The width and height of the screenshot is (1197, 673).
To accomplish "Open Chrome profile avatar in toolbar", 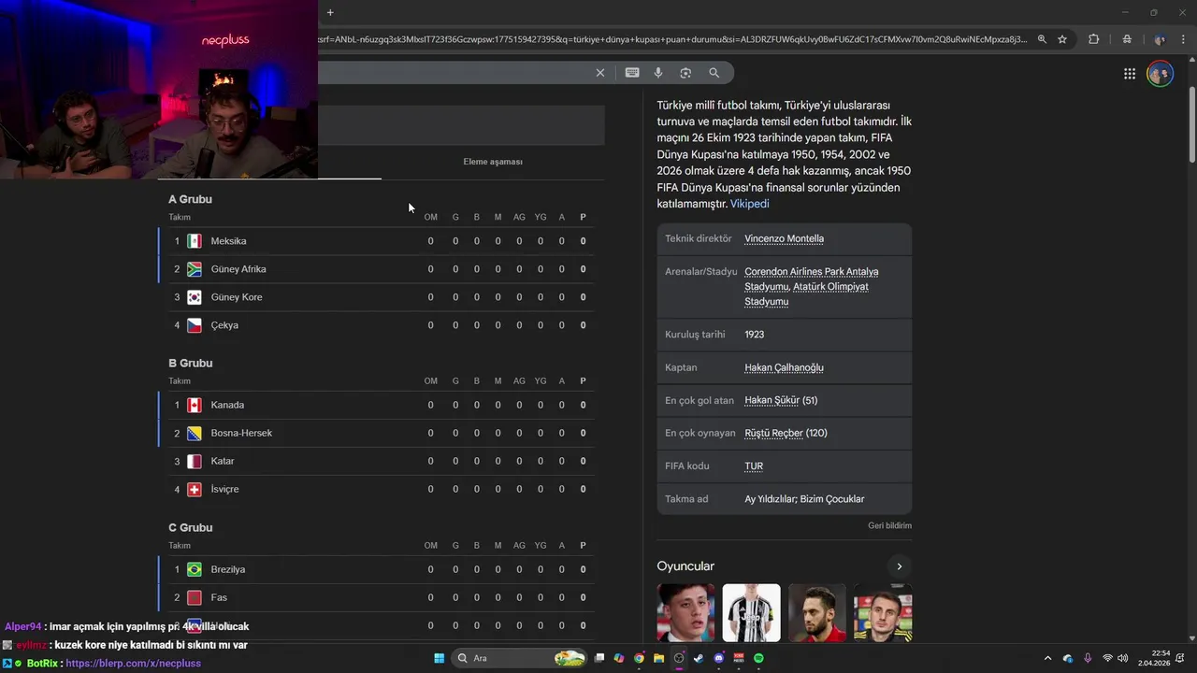I will [1160, 39].
